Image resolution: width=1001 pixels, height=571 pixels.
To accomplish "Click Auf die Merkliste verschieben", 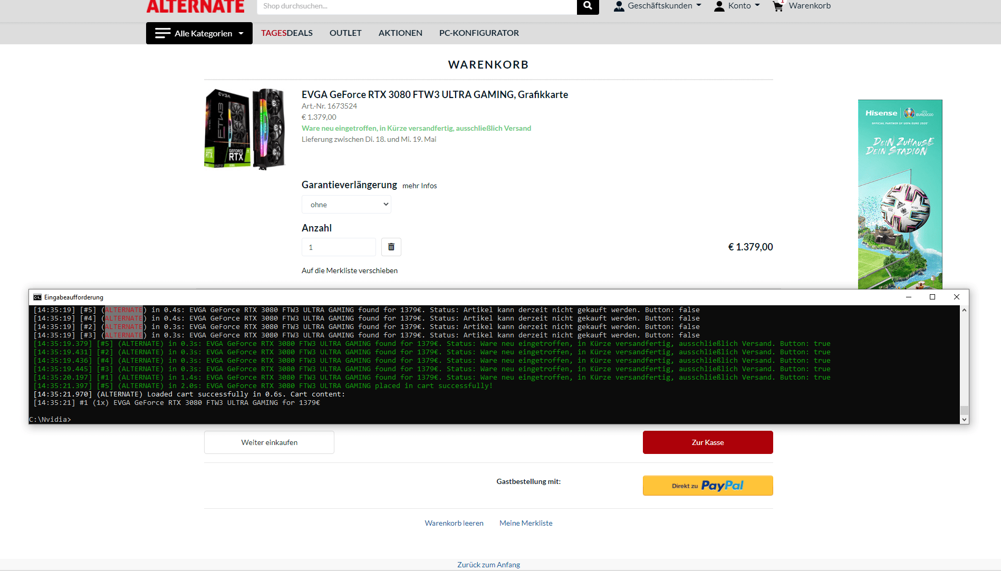I will [350, 270].
